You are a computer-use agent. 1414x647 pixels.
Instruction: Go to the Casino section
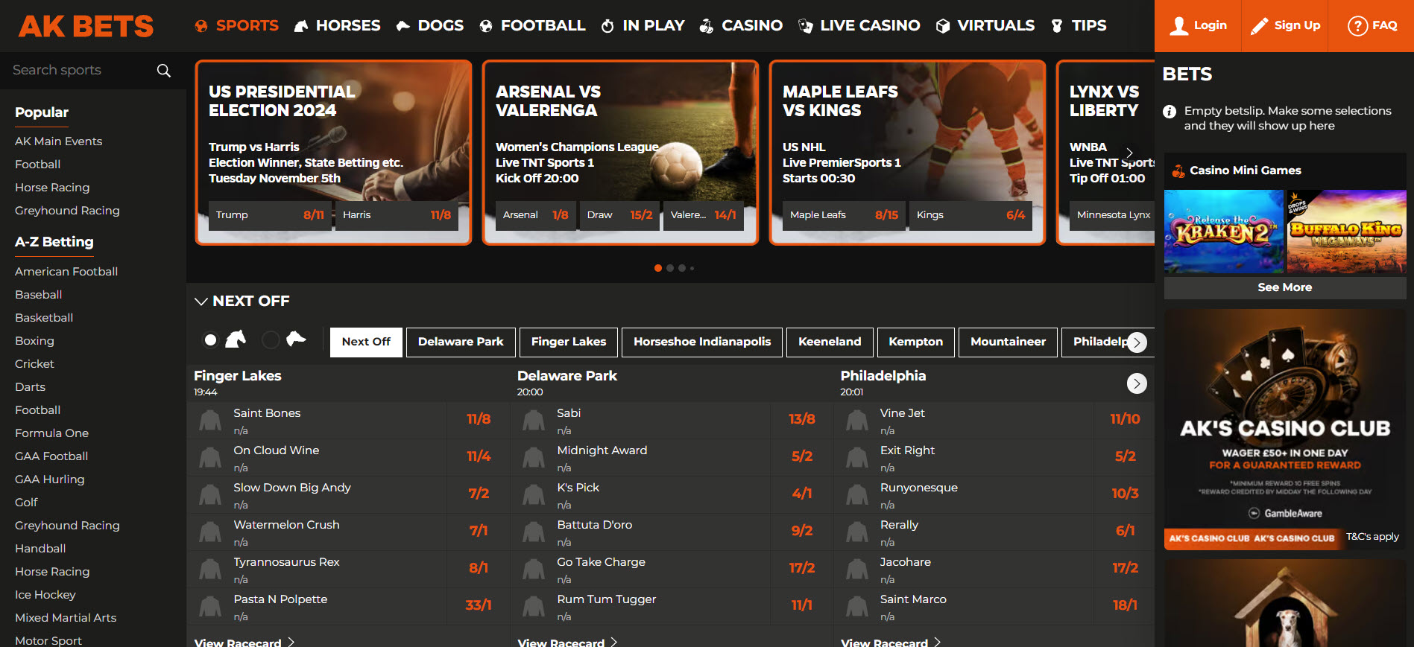tap(741, 25)
